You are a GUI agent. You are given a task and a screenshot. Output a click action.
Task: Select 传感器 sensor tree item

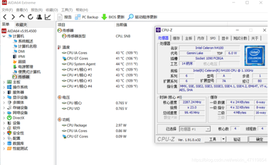click(21, 77)
